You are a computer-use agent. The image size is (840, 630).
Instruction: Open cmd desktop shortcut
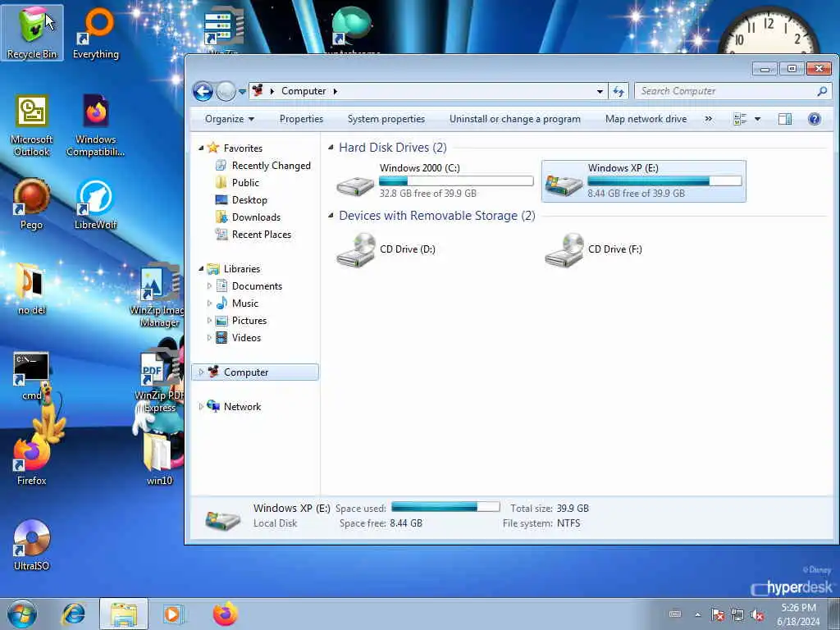(x=32, y=376)
